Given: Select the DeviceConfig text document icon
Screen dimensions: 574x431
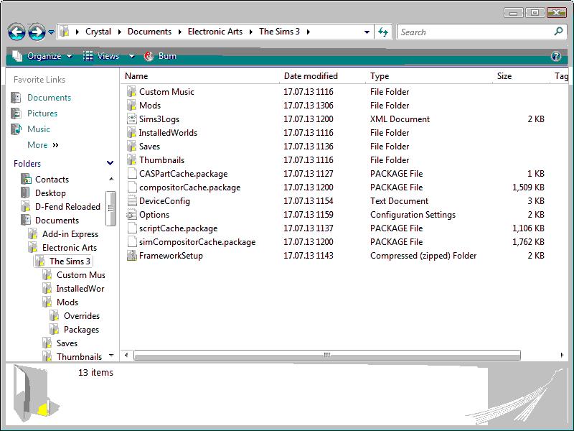Looking at the screenshot, I should pos(131,201).
